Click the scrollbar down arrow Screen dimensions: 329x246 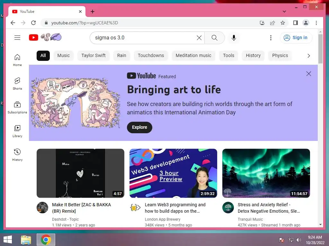pyautogui.click(x=320, y=225)
